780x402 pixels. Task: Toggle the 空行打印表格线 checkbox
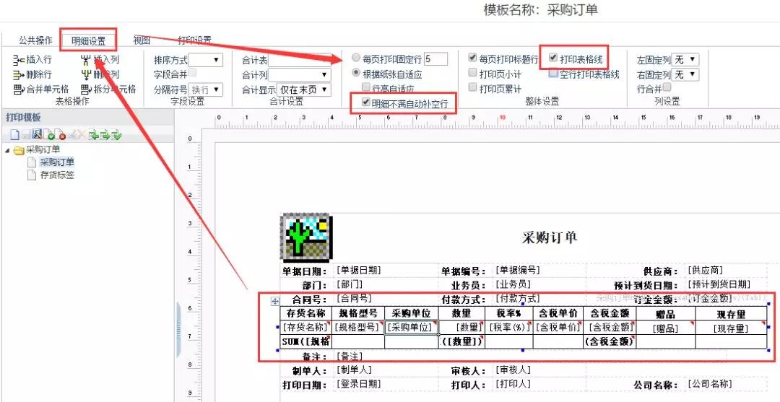(x=553, y=73)
